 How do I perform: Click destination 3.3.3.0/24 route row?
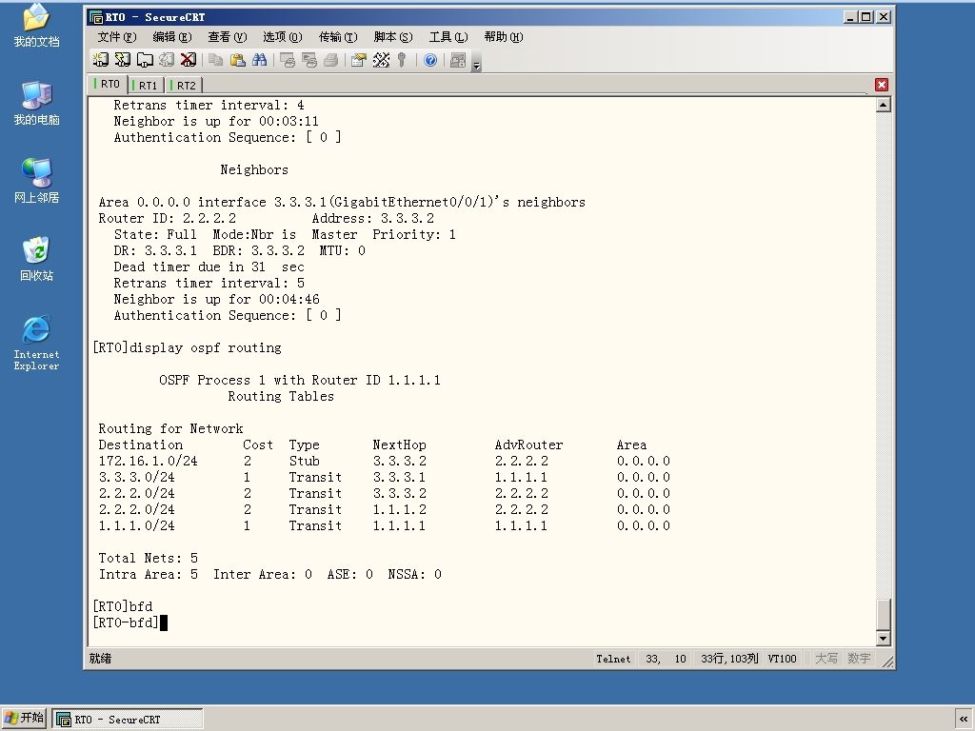coord(385,477)
